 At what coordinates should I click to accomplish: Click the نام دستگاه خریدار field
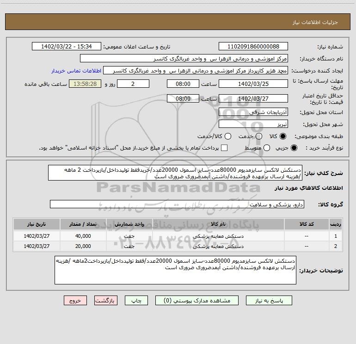click(x=184, y=58)
